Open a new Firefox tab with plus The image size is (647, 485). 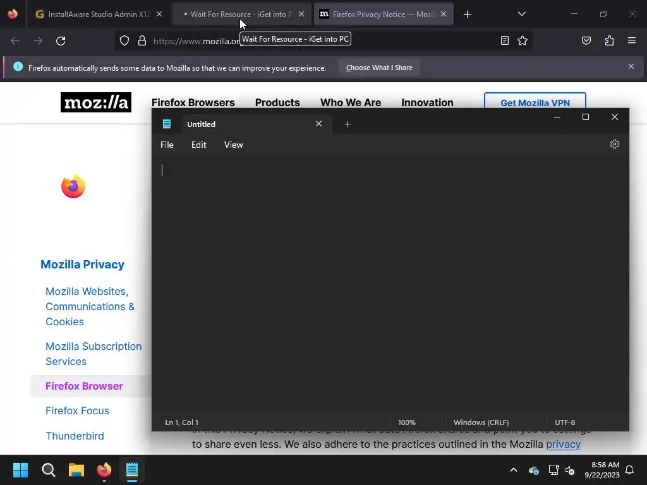467,15
